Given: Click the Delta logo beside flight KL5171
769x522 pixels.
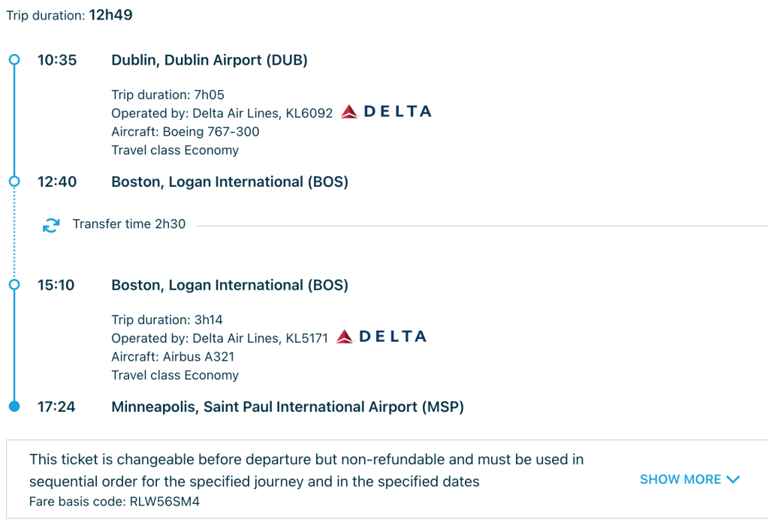Looking at the screenshot, I should tap(381, 337).
